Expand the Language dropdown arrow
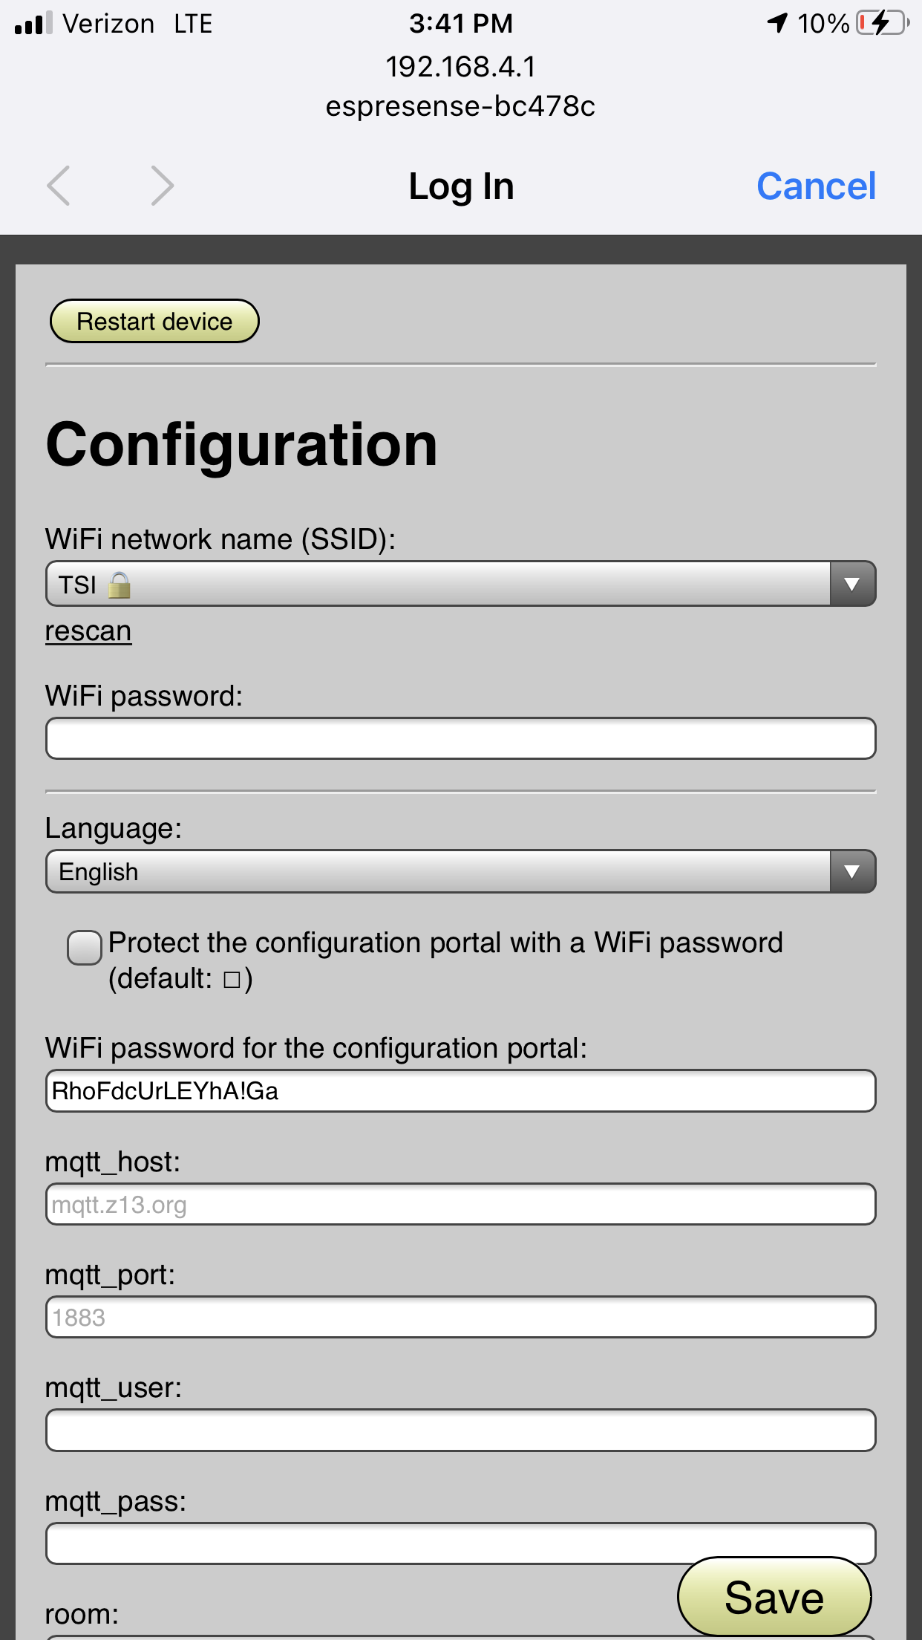 (x=852, y=871)
